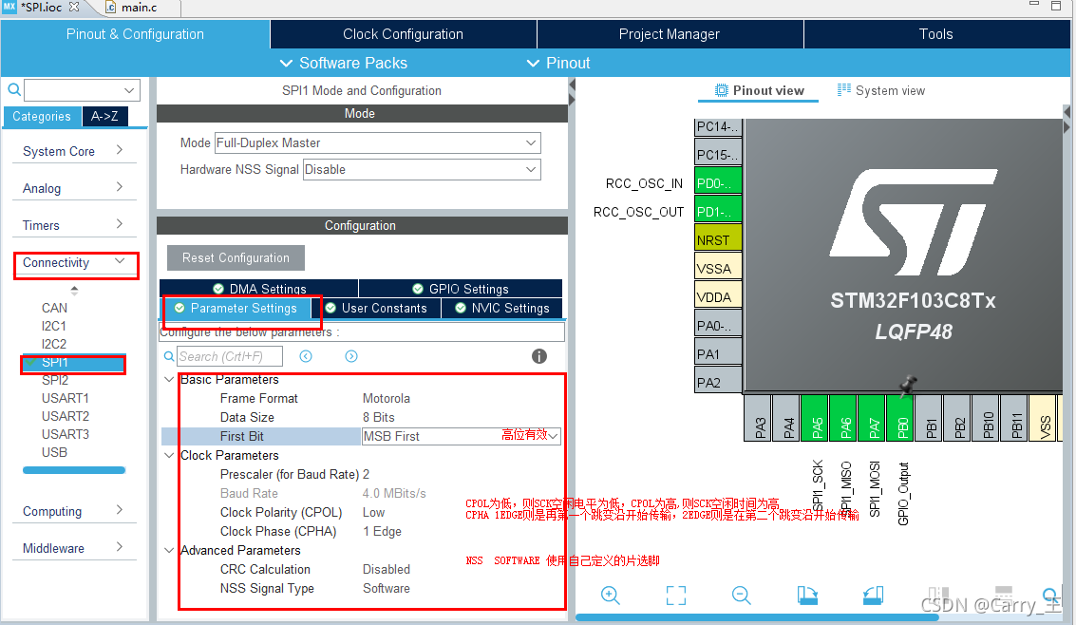Expand the System Core category
1076x625 pixels.
click(x=74, y=151)
